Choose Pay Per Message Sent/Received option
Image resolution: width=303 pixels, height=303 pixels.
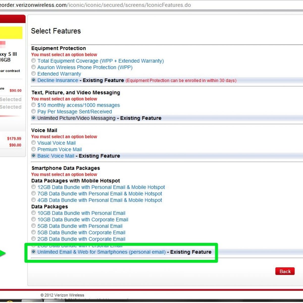point(33,111)
